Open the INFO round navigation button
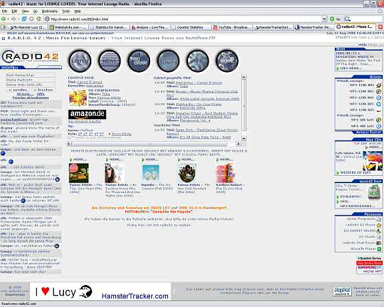 tap(197, 61)
